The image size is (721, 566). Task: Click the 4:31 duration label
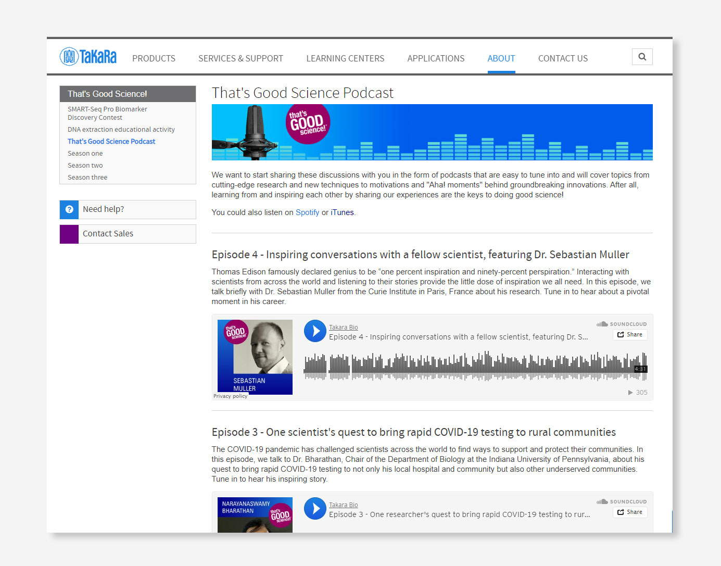pos(640,369)
